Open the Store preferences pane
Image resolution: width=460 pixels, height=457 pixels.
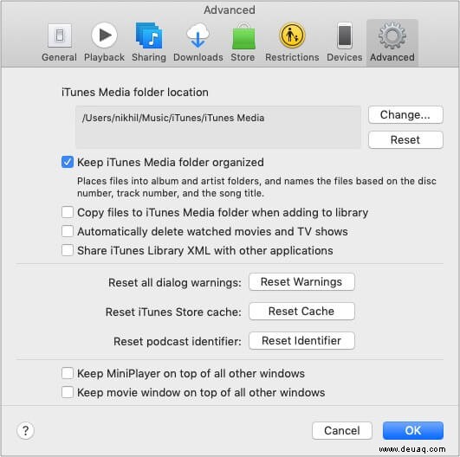[243, 42]
